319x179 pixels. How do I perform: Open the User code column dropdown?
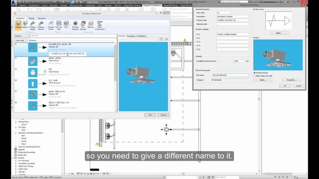pyautogui.click(x=21, y=40)
